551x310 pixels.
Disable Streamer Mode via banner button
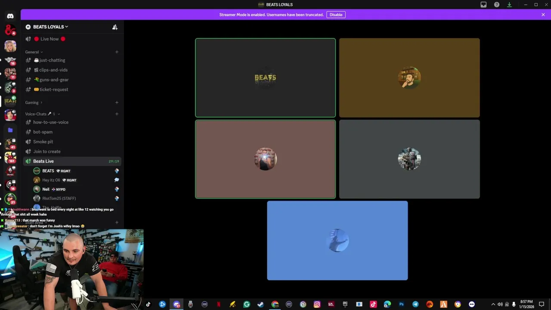click(x=336, y=15)
